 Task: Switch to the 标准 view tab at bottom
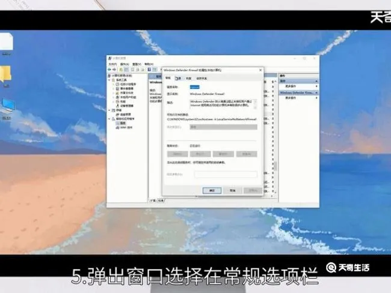(x=161, y=201)
